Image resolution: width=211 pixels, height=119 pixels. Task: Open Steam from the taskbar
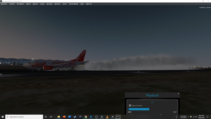click(75, 117)
